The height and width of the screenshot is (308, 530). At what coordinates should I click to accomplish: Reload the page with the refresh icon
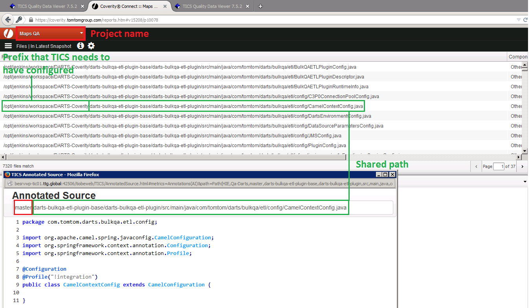525,20
